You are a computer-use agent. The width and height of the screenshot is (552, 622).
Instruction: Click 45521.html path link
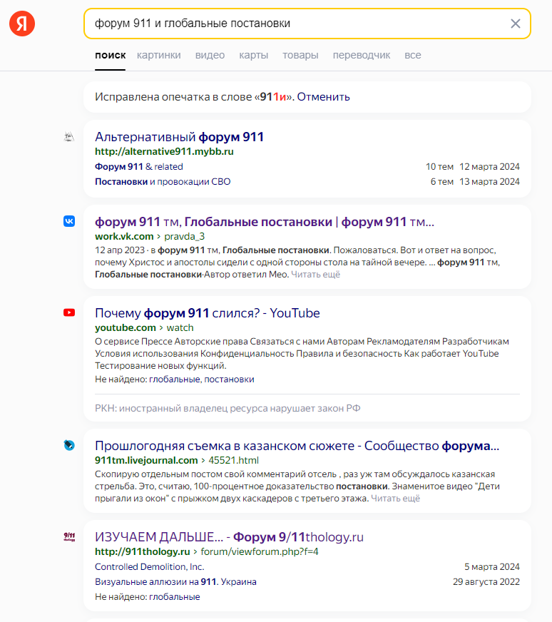click(x=234, y=460)
